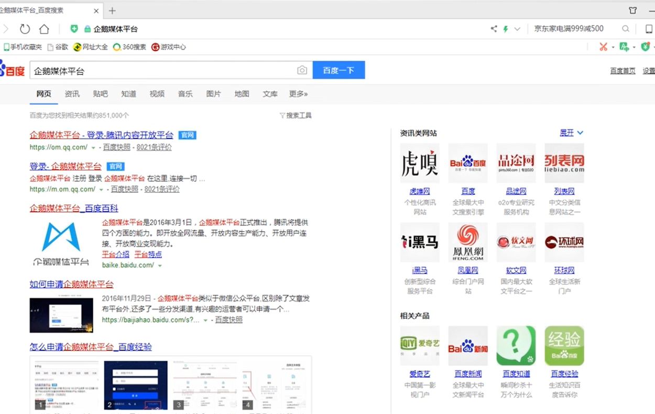Click the camera image search icon
Image resolution: width=655 pixels, height=414 pixels.
[302, 70]
